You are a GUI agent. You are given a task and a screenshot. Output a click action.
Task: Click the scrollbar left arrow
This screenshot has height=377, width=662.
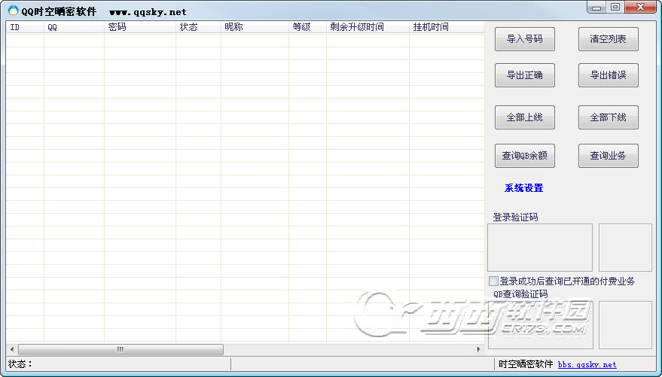pos(12,349)
